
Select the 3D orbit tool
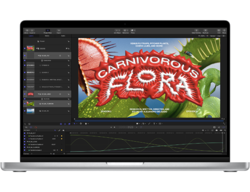(x=81, y=124)
